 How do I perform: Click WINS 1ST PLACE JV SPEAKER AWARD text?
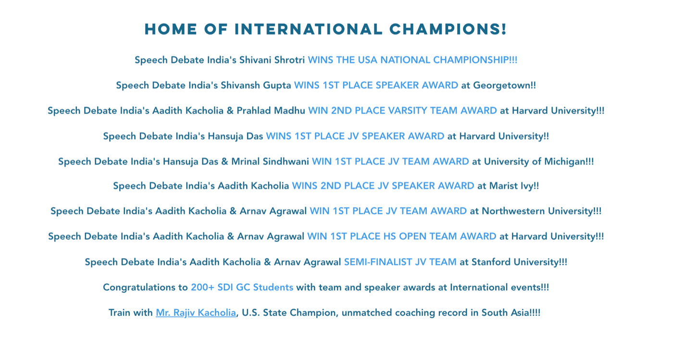click(355, 136)
